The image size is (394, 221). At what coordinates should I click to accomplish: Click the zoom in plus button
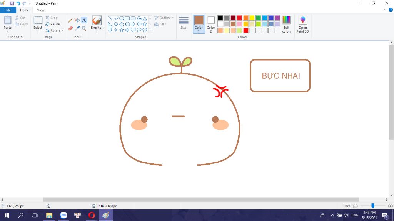(x=390, y=206)
